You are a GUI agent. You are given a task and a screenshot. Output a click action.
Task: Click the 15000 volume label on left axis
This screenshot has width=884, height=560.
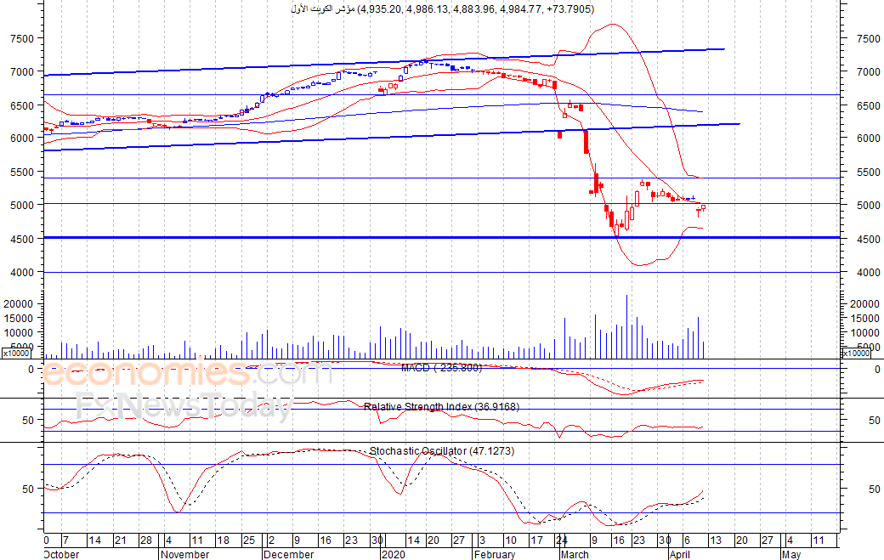pyautogui.click(x=20, y=319)
